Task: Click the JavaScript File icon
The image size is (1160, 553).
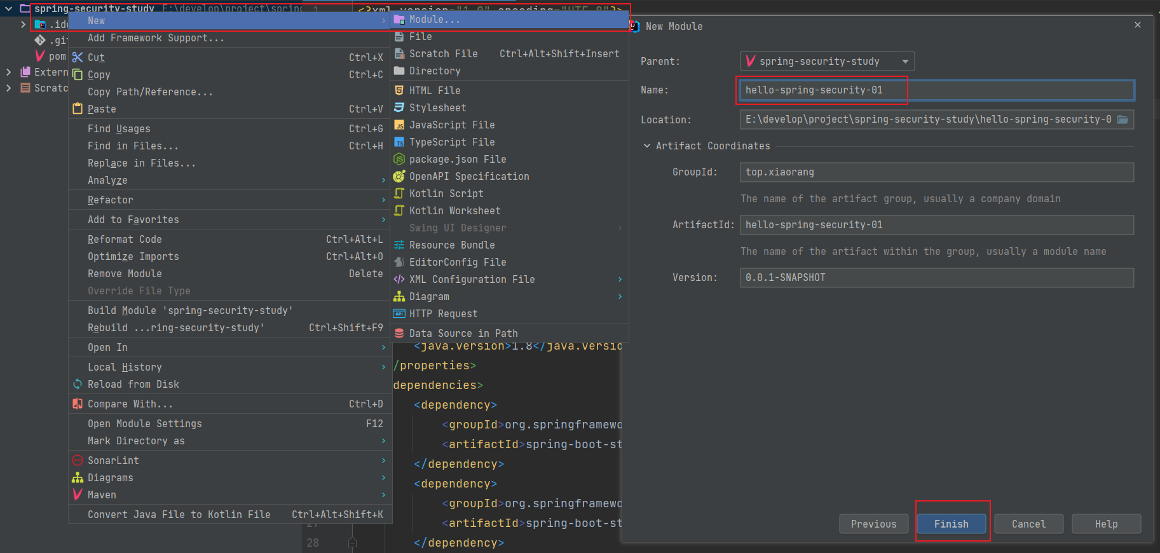Action: pyautogui.click(x=399, y=125)
